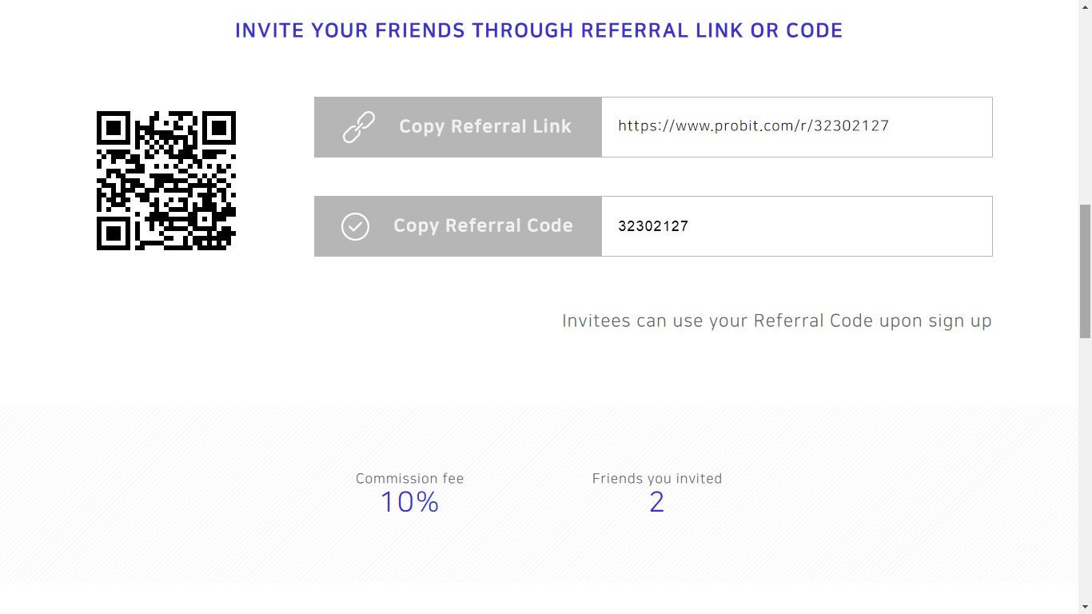The width and height of the screenshot is (1092, 614).
Task: Click the Commission fee label
Action: (x=410, y=478)
